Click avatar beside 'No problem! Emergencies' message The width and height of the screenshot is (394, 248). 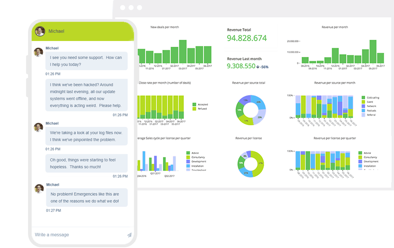(39, 189)
